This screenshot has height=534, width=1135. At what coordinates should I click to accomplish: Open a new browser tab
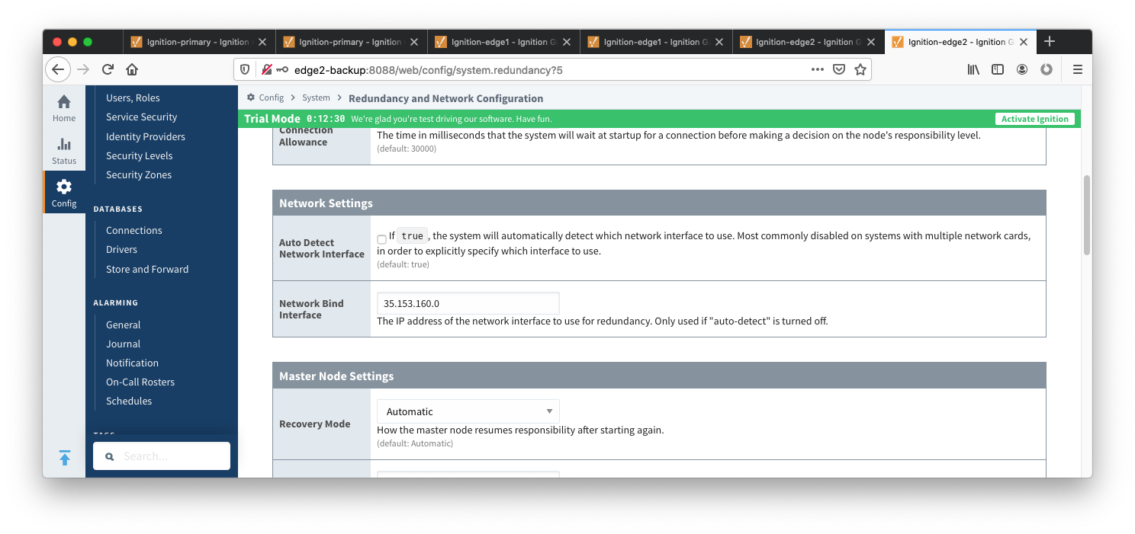point(1050,41)
